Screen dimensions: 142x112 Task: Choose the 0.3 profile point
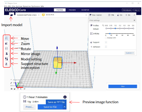tap(124, 28)
